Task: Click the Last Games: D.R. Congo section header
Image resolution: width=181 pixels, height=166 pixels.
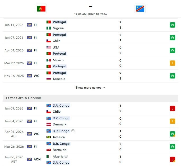Action: 90,98
